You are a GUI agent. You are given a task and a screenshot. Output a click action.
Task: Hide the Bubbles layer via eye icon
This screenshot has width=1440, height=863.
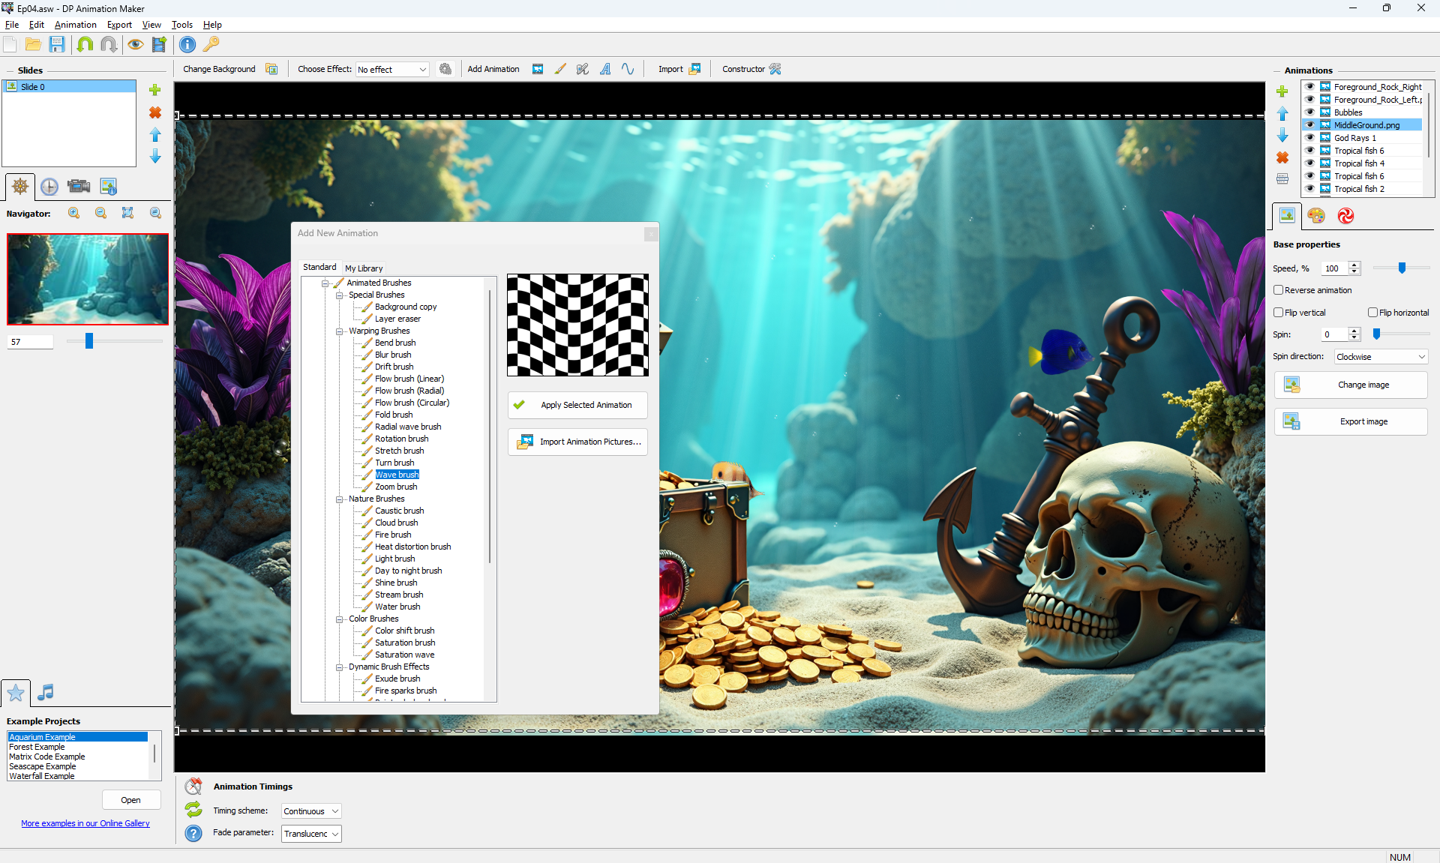[x=1309, y=112]
